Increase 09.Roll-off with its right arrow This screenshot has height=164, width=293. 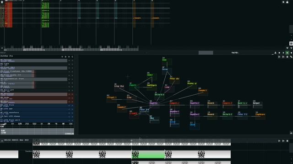pos(72,90)
